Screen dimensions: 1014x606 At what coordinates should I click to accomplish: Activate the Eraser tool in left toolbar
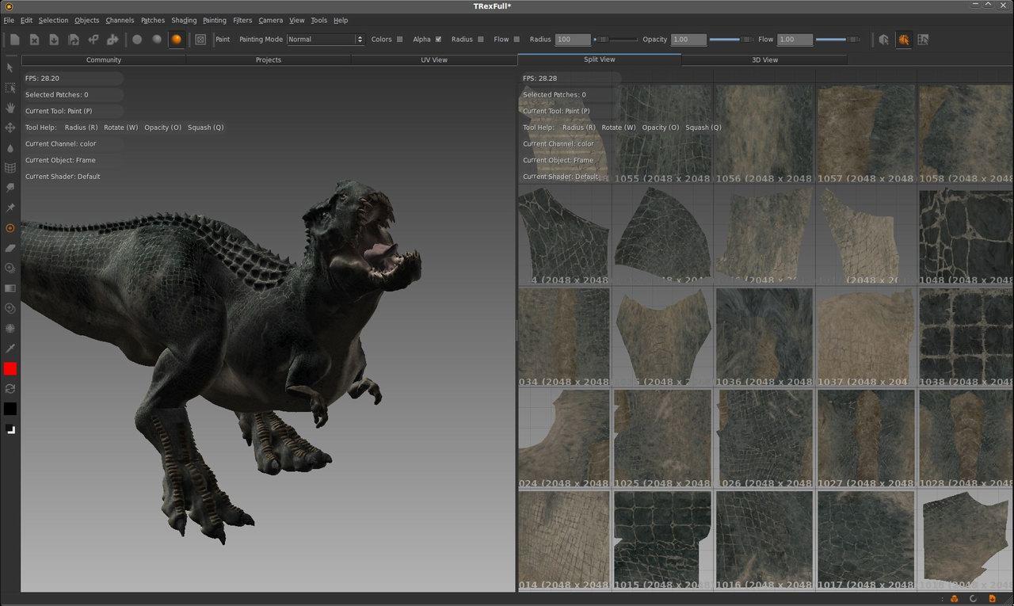pyautogui.click(x=10, y=248)
